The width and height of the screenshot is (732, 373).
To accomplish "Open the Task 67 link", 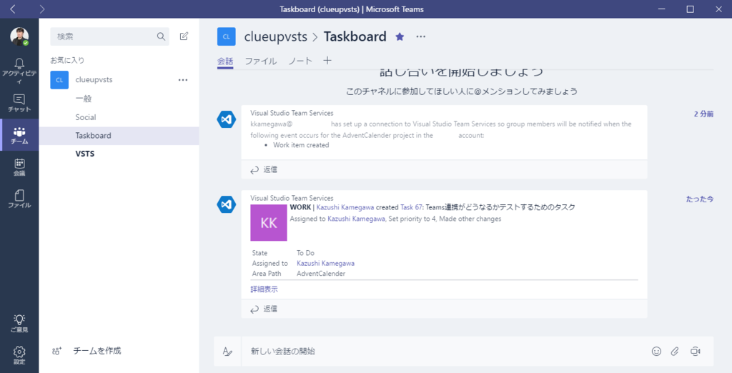I will click(411, 207).
